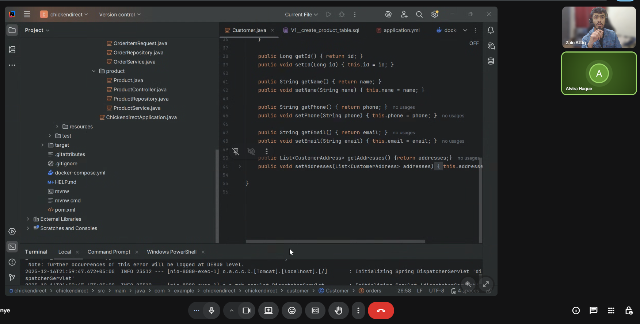Open the Problems tool window icon
This screenshot has height=324, width=640.
12,262
